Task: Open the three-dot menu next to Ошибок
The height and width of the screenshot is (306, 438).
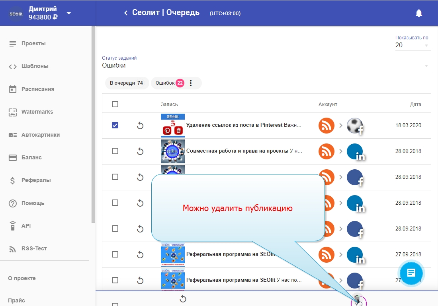Action: pyautogui.click(x=190, y=83)
